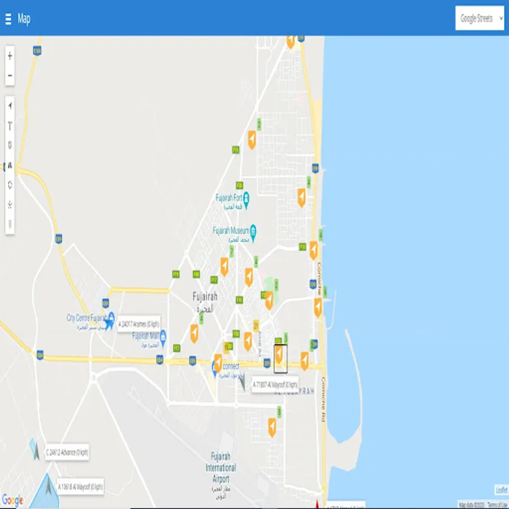Click the 'A 13618 Al Wayoof (0 kph)' label
Image resolution: width=509 pixels, height=509 pixels.
[80, 486]
